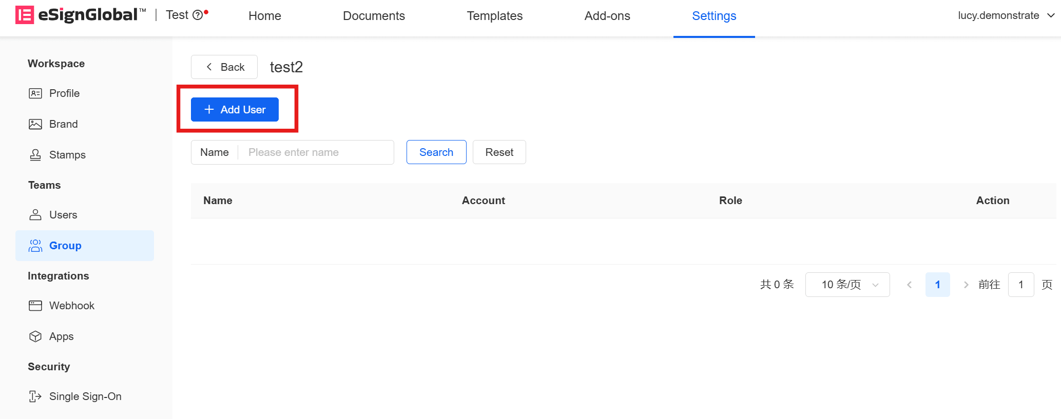Switch to the Documents tab
Screen dimensions: 1061x419
pyautogui.click(x=374, y=16)
